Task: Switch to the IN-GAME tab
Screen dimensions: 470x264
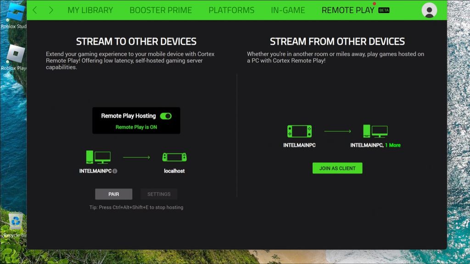Action: click(x=288, y=10)
